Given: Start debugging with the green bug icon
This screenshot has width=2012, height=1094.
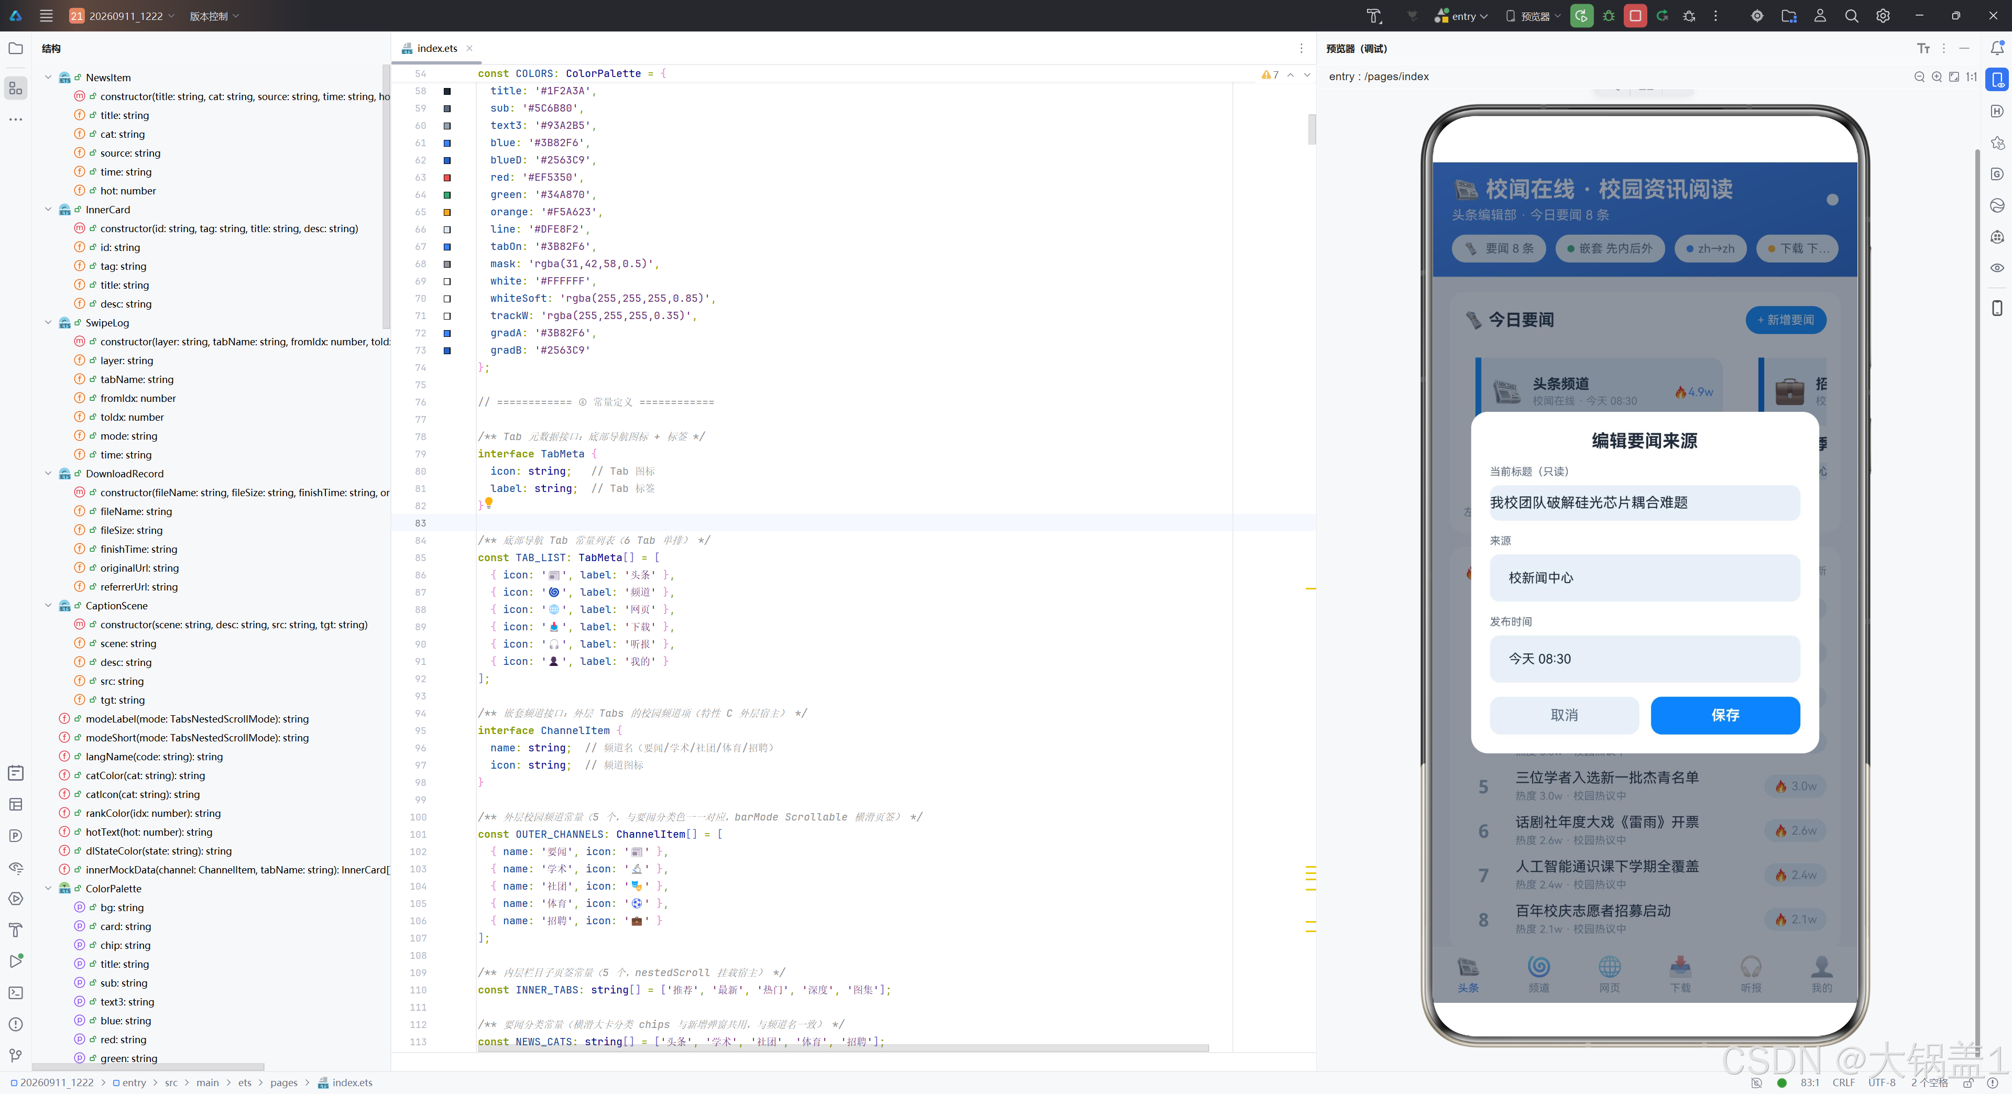Looking at the screenshot, I should point(1608,16).
